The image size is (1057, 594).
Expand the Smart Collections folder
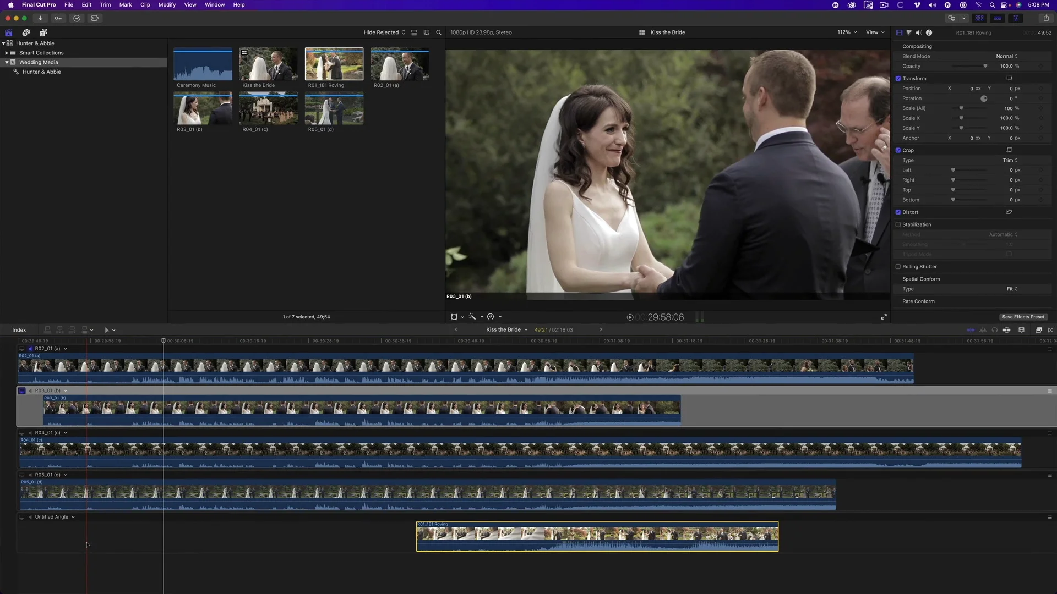coord(7,53)
